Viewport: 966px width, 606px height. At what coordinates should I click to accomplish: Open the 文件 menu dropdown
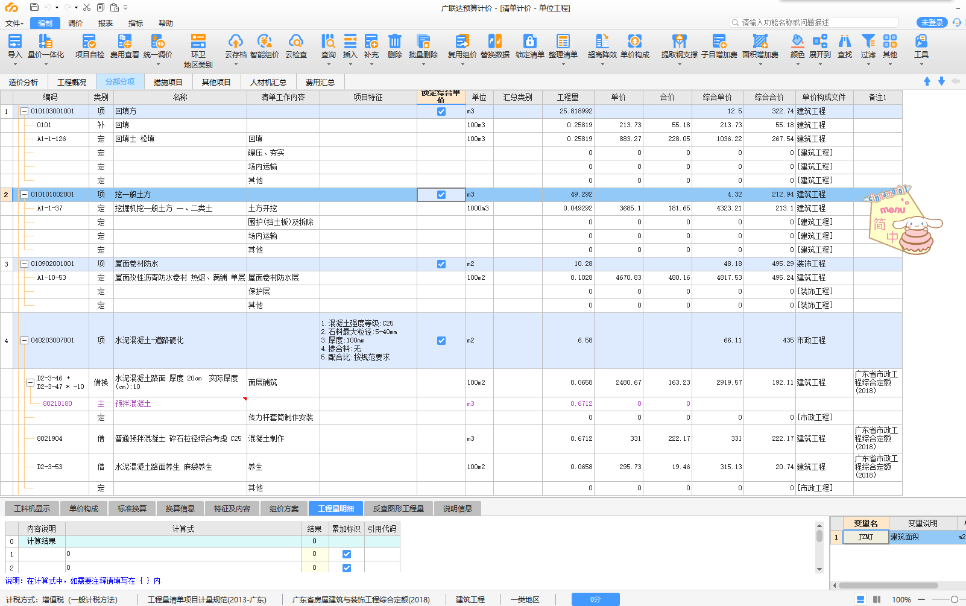[14, 24]
